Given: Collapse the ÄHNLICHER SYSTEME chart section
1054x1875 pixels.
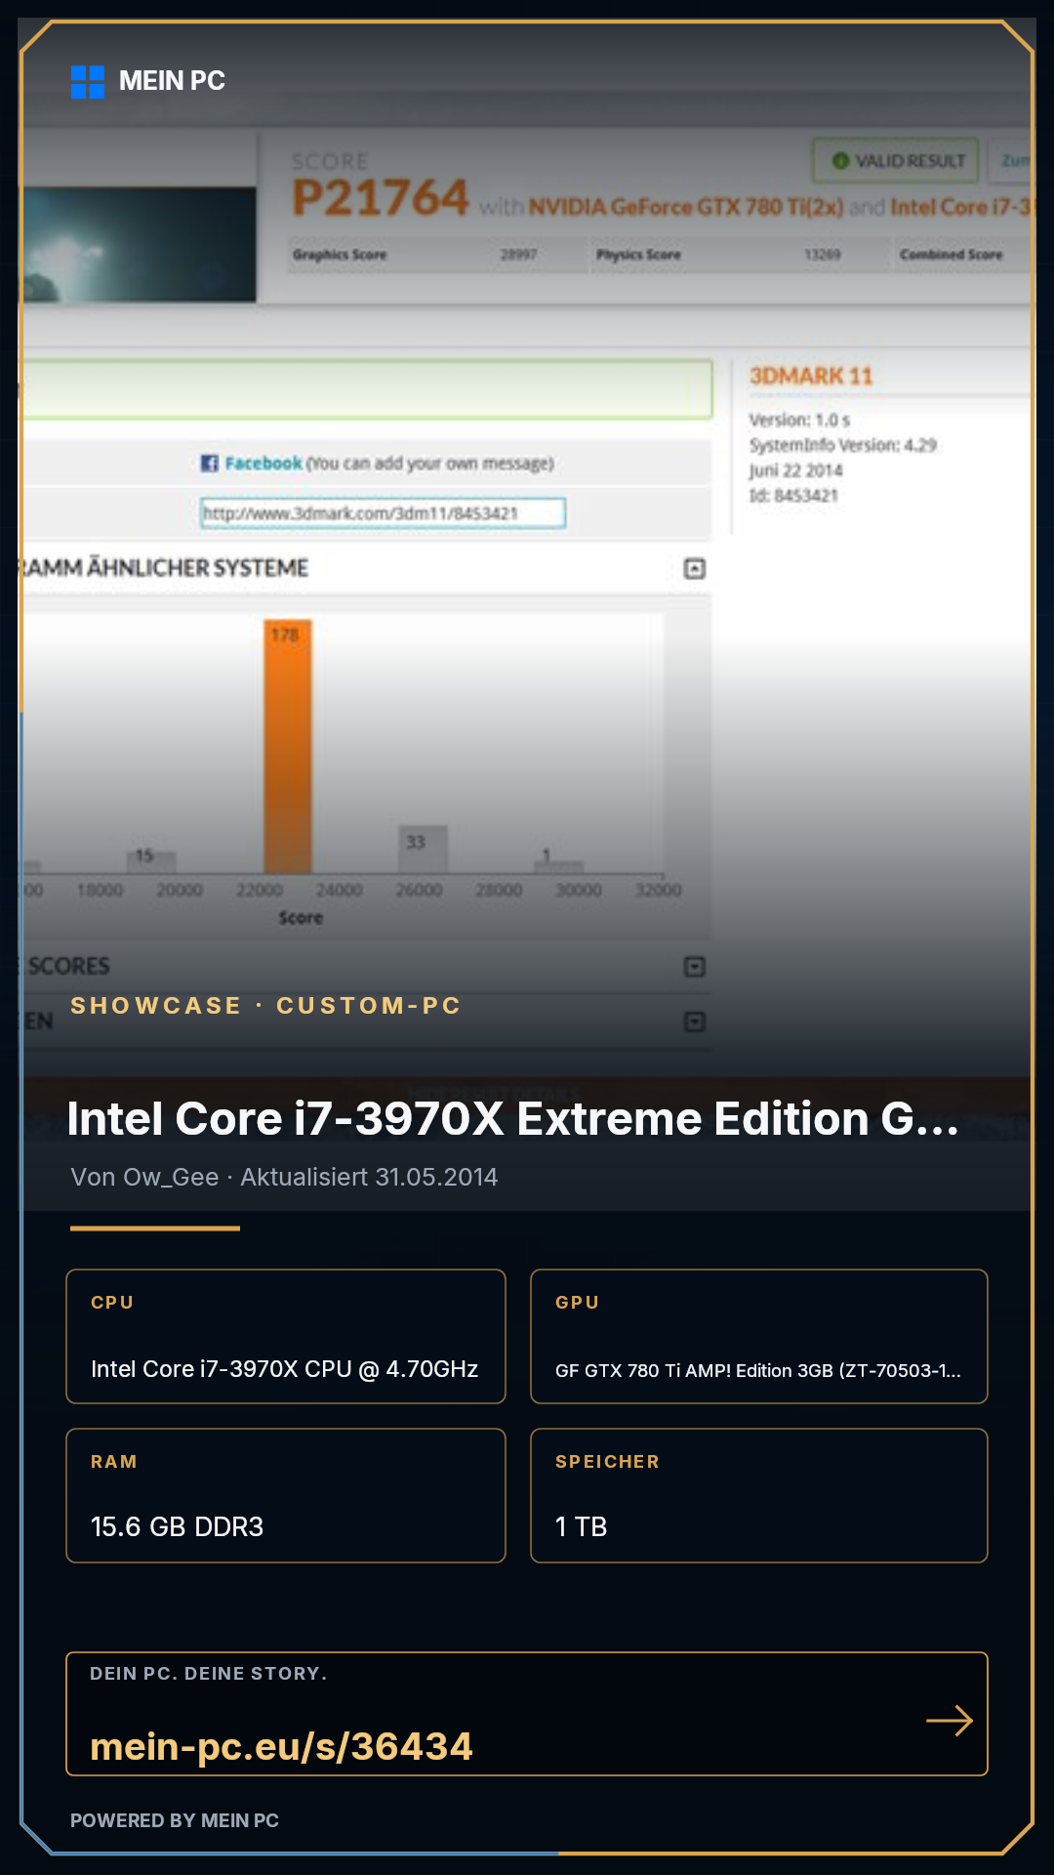Looking at the screenshot, I should pyautogui.click(x=695, y=568).
